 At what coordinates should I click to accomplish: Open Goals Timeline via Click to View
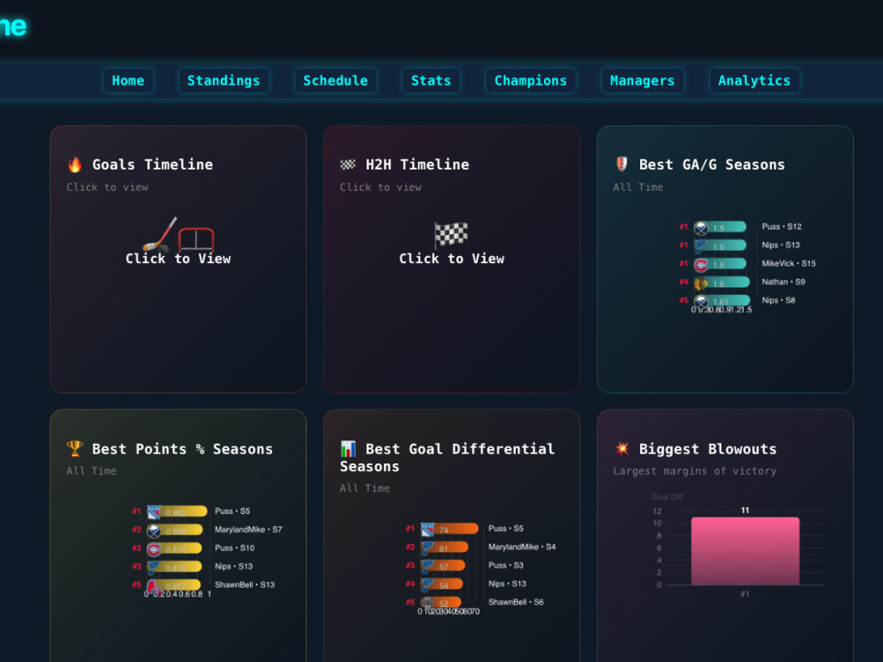click(x=178, y=259)
